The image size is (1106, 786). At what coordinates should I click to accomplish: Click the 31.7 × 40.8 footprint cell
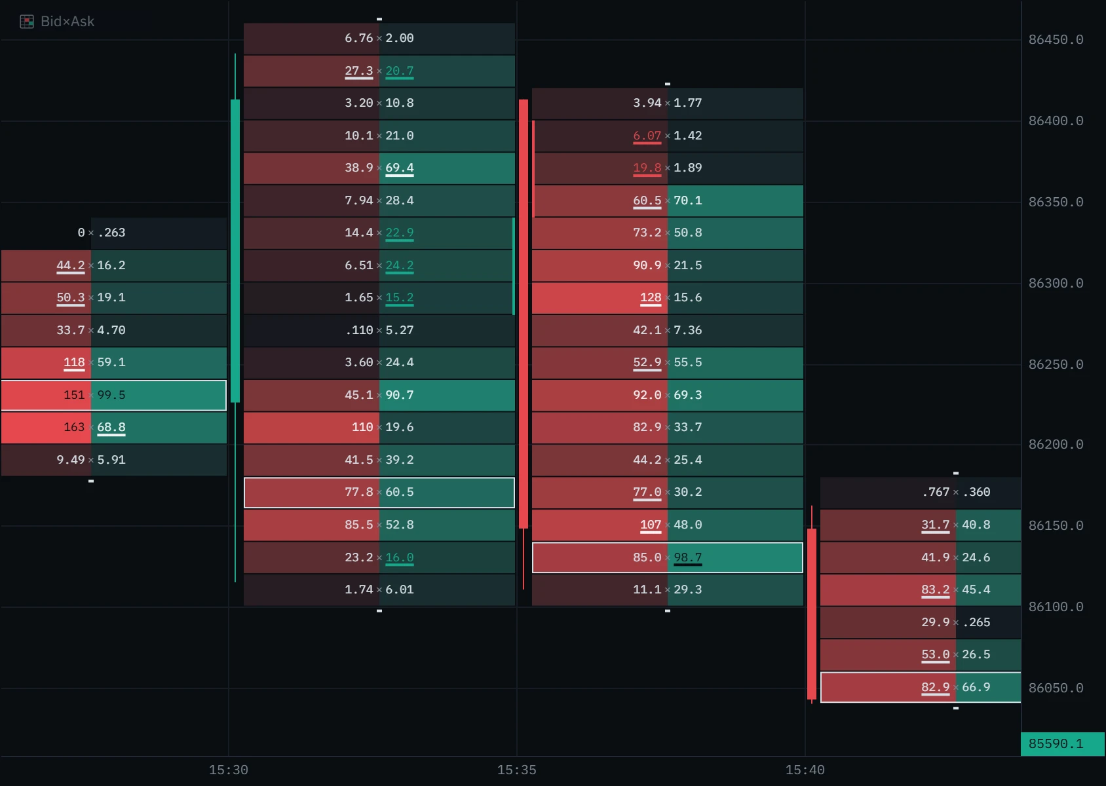[921, 525]
